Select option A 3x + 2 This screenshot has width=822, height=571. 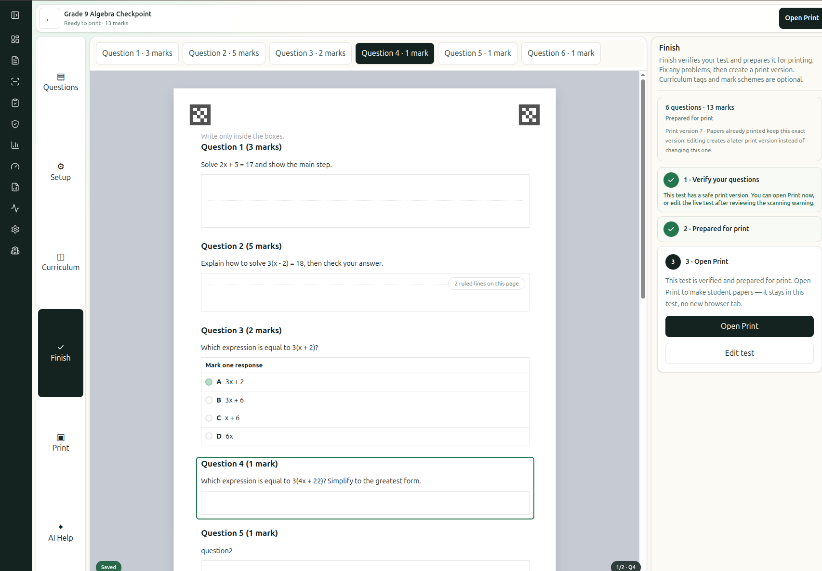pos(365,382)
